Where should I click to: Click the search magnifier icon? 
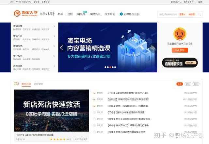200,14
